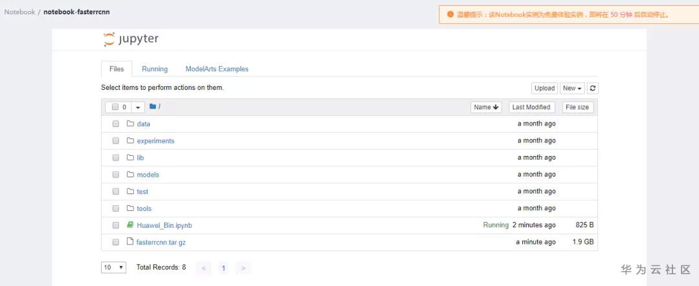Click the 1.9 GB file size value
The height and width of the screenshot is (286, 699).
[583, 242]
